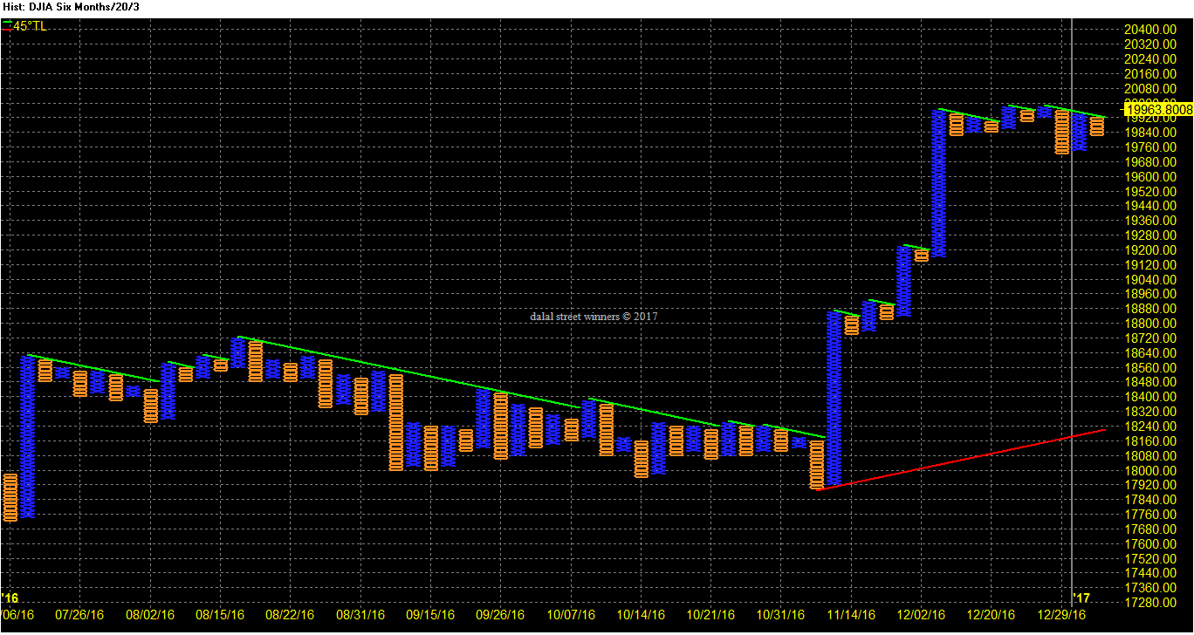Click the chart title 'Hist: DJIA Six Months/20/3'
This screenshot has width=1194, height=635.
[70, 7]
